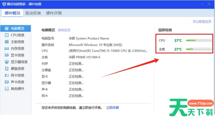The height and width of the screenshot is (118, 215).
Task: Click the CPU temperature gauge bar
Action: coord(199,40)
